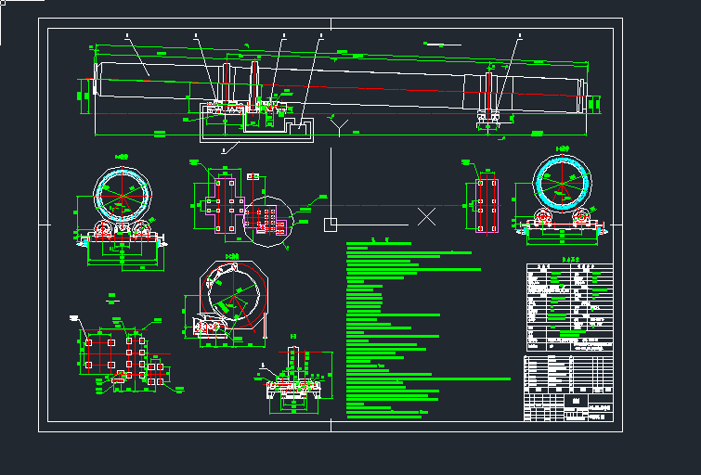Select the rightmost leader callout above kiln
Viewport: 701px width, 475px height.
pos(518,35)
